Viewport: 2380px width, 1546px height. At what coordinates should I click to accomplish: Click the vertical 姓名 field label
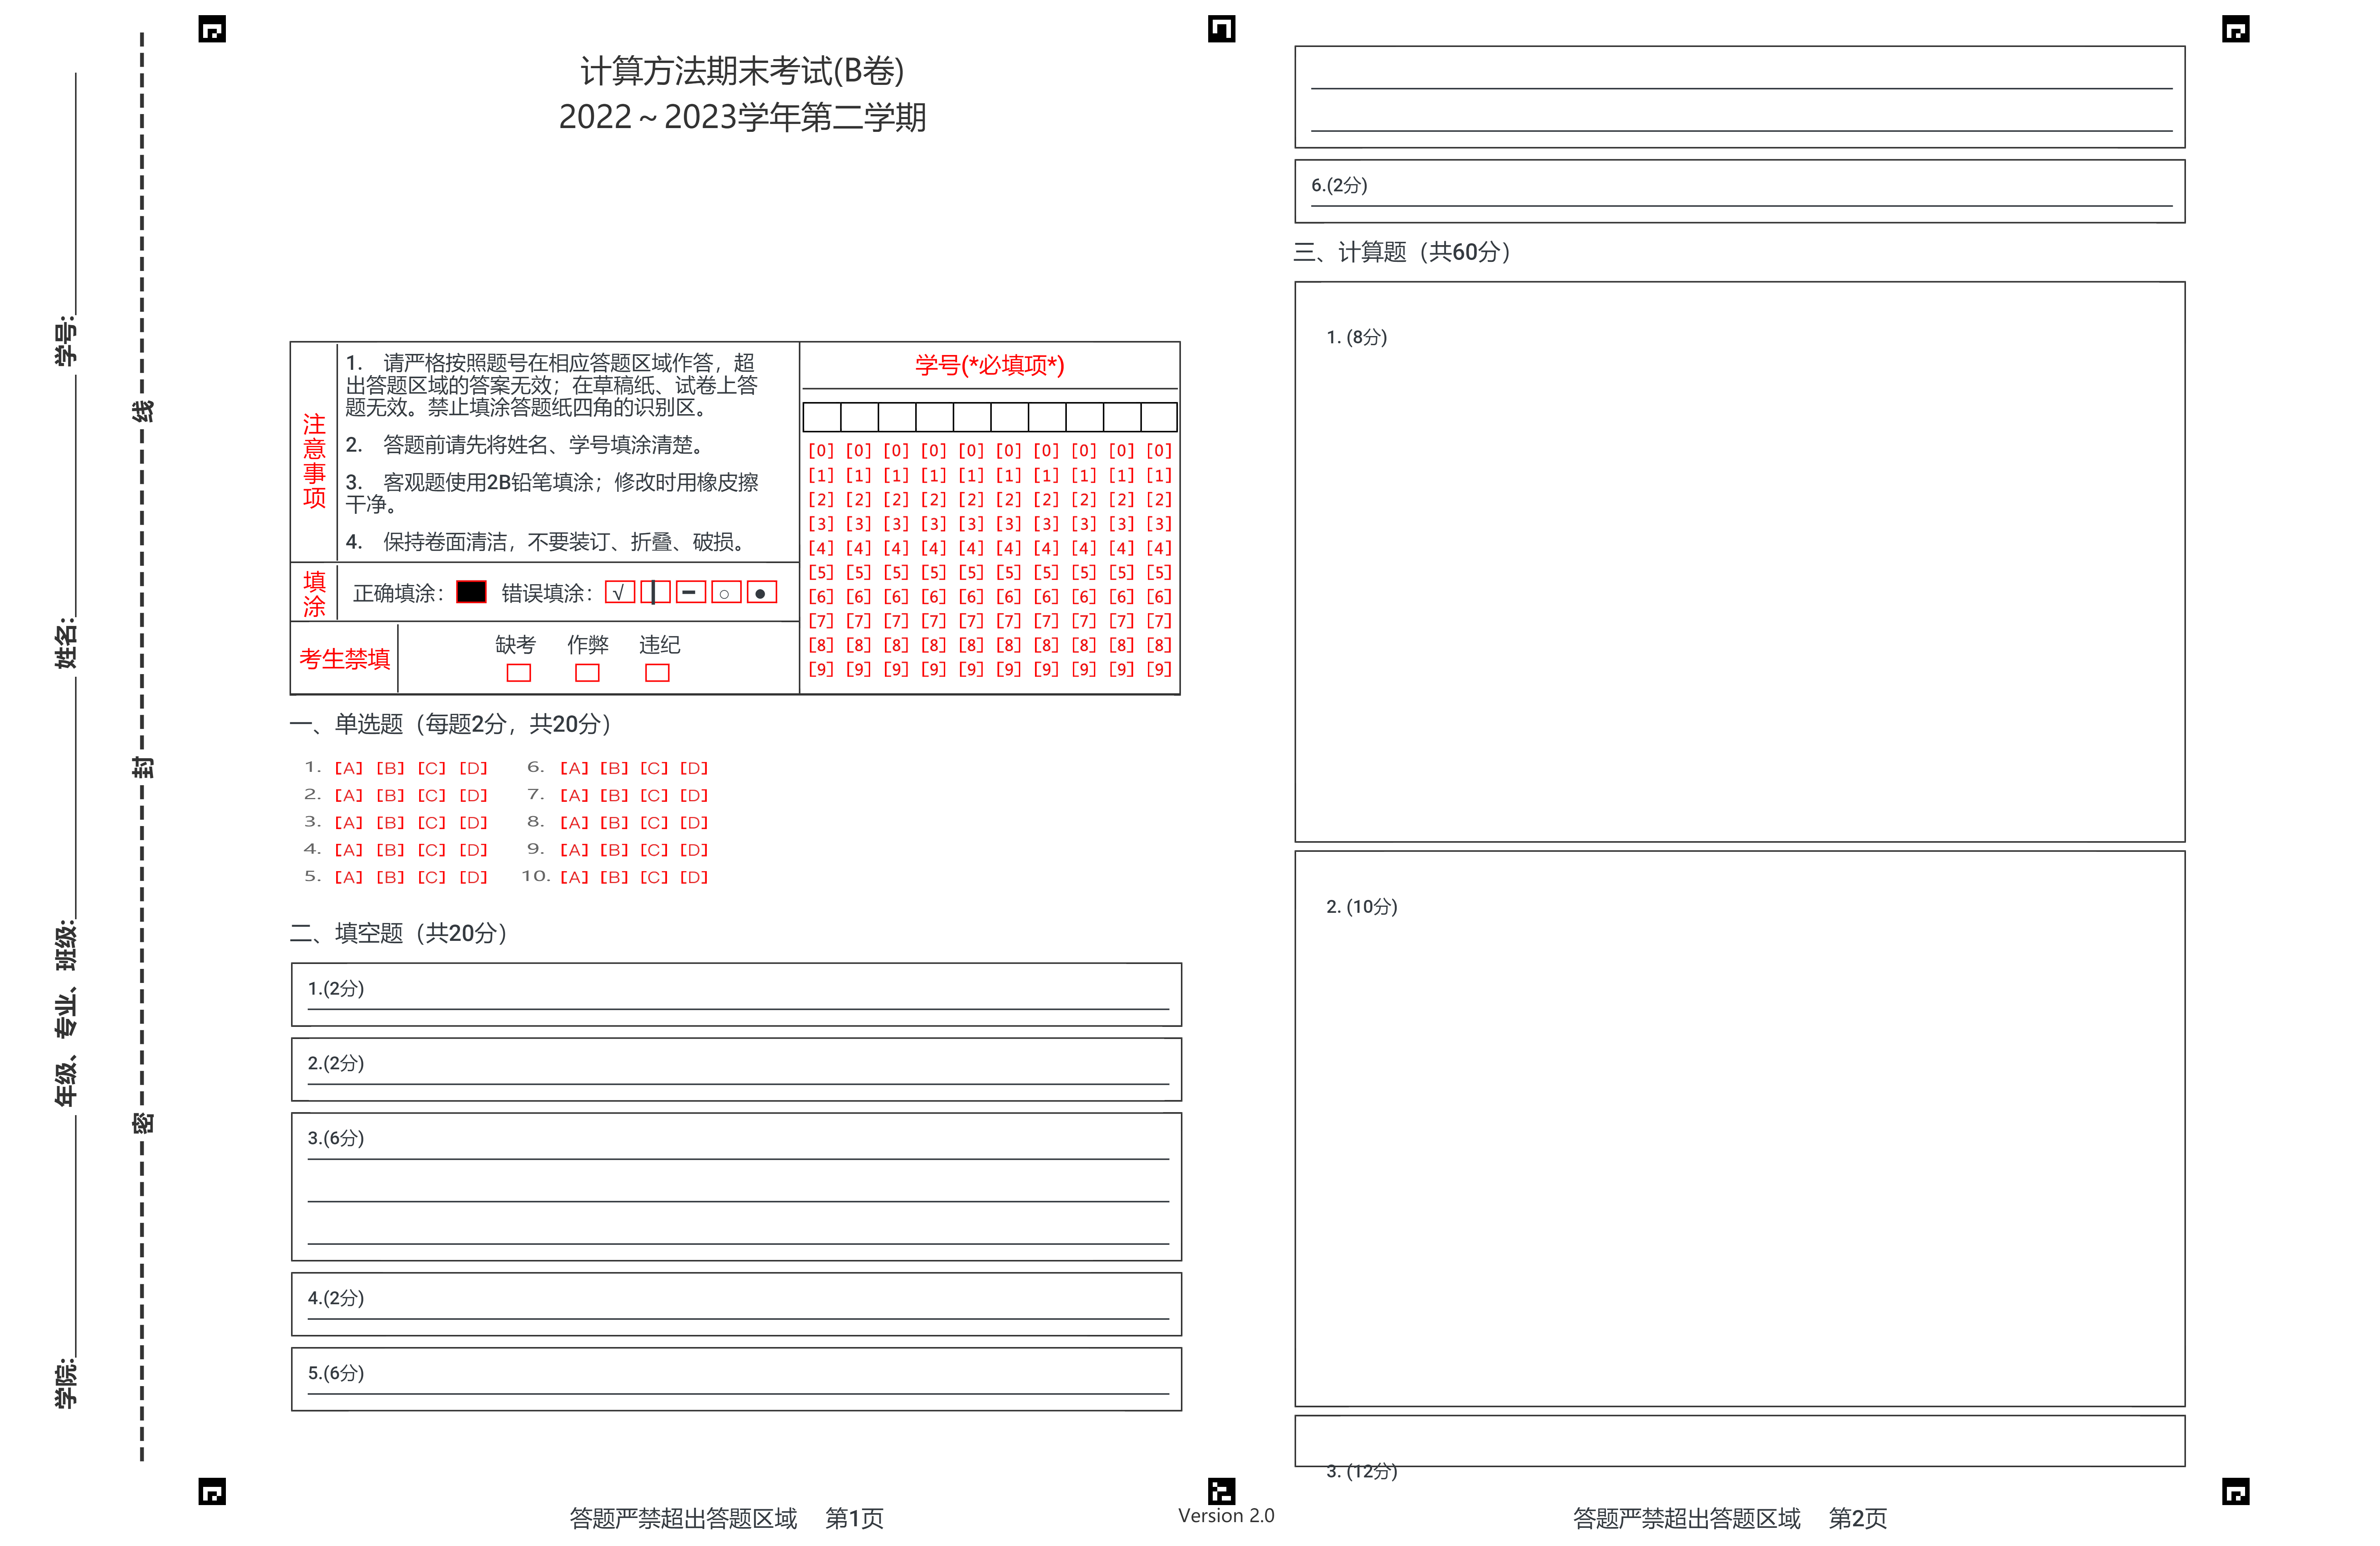pos(65,643)
